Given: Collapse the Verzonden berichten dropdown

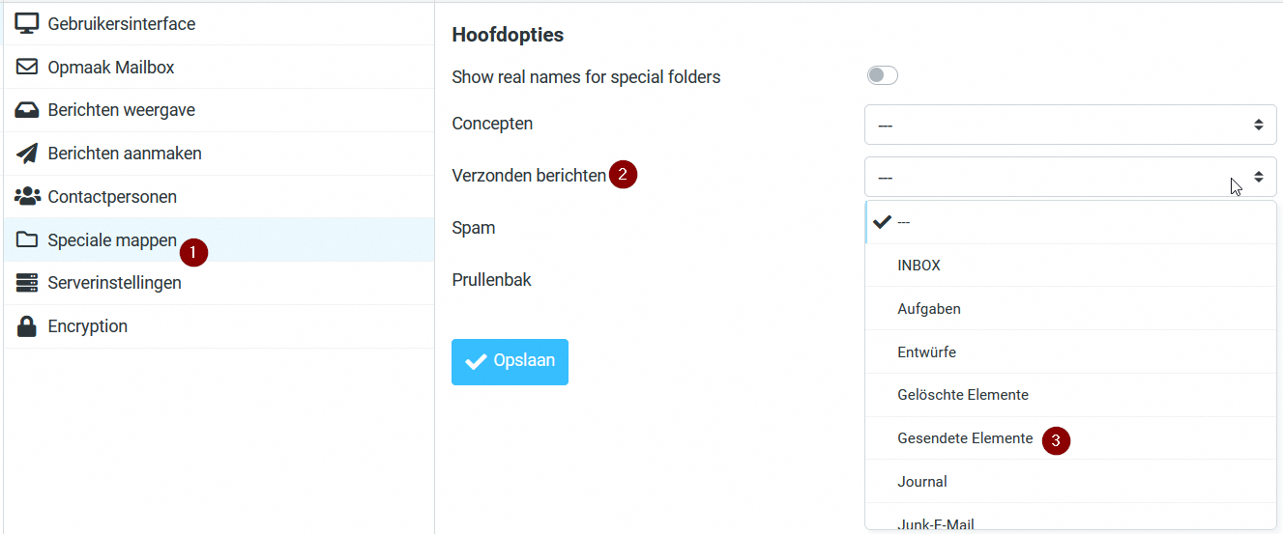Looking at the screenshot, I should coord(1069,178).
